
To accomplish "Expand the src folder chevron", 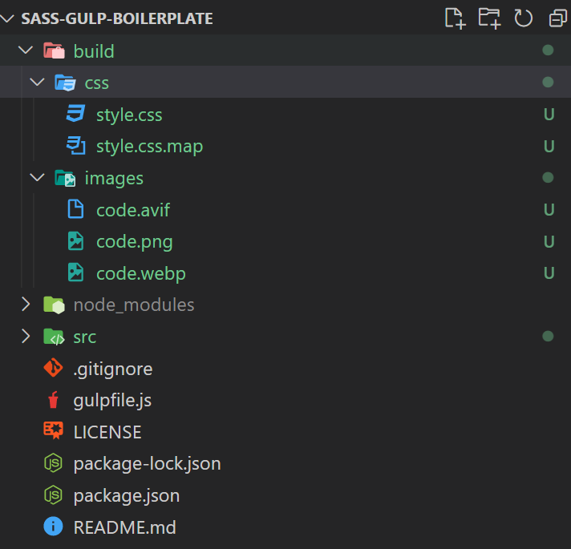I will point(26,336).
